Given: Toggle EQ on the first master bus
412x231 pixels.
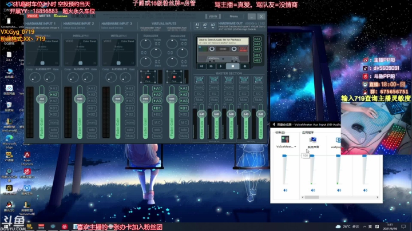Looking at the screenshot, I should (200, 94).
